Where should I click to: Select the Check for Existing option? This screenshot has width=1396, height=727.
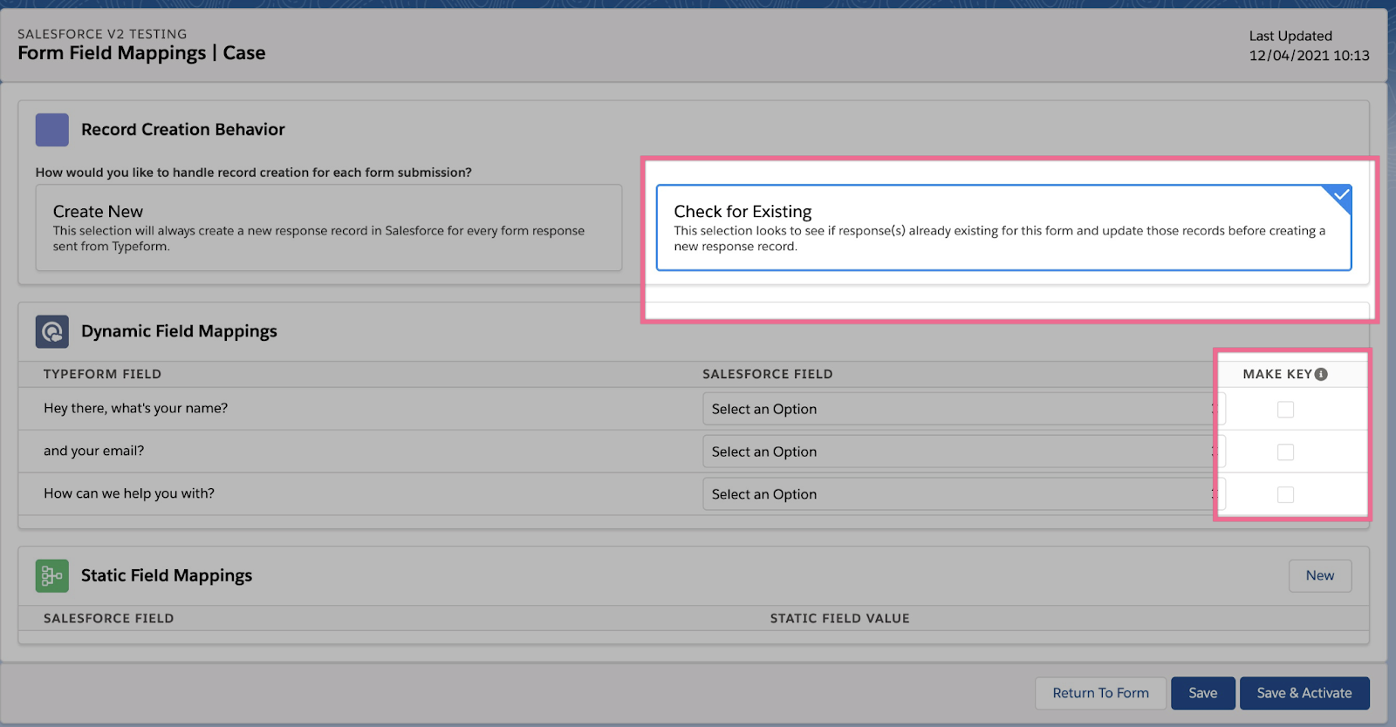[x=1004, y=228]
